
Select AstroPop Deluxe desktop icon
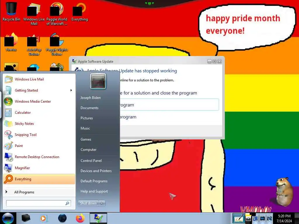34,45
